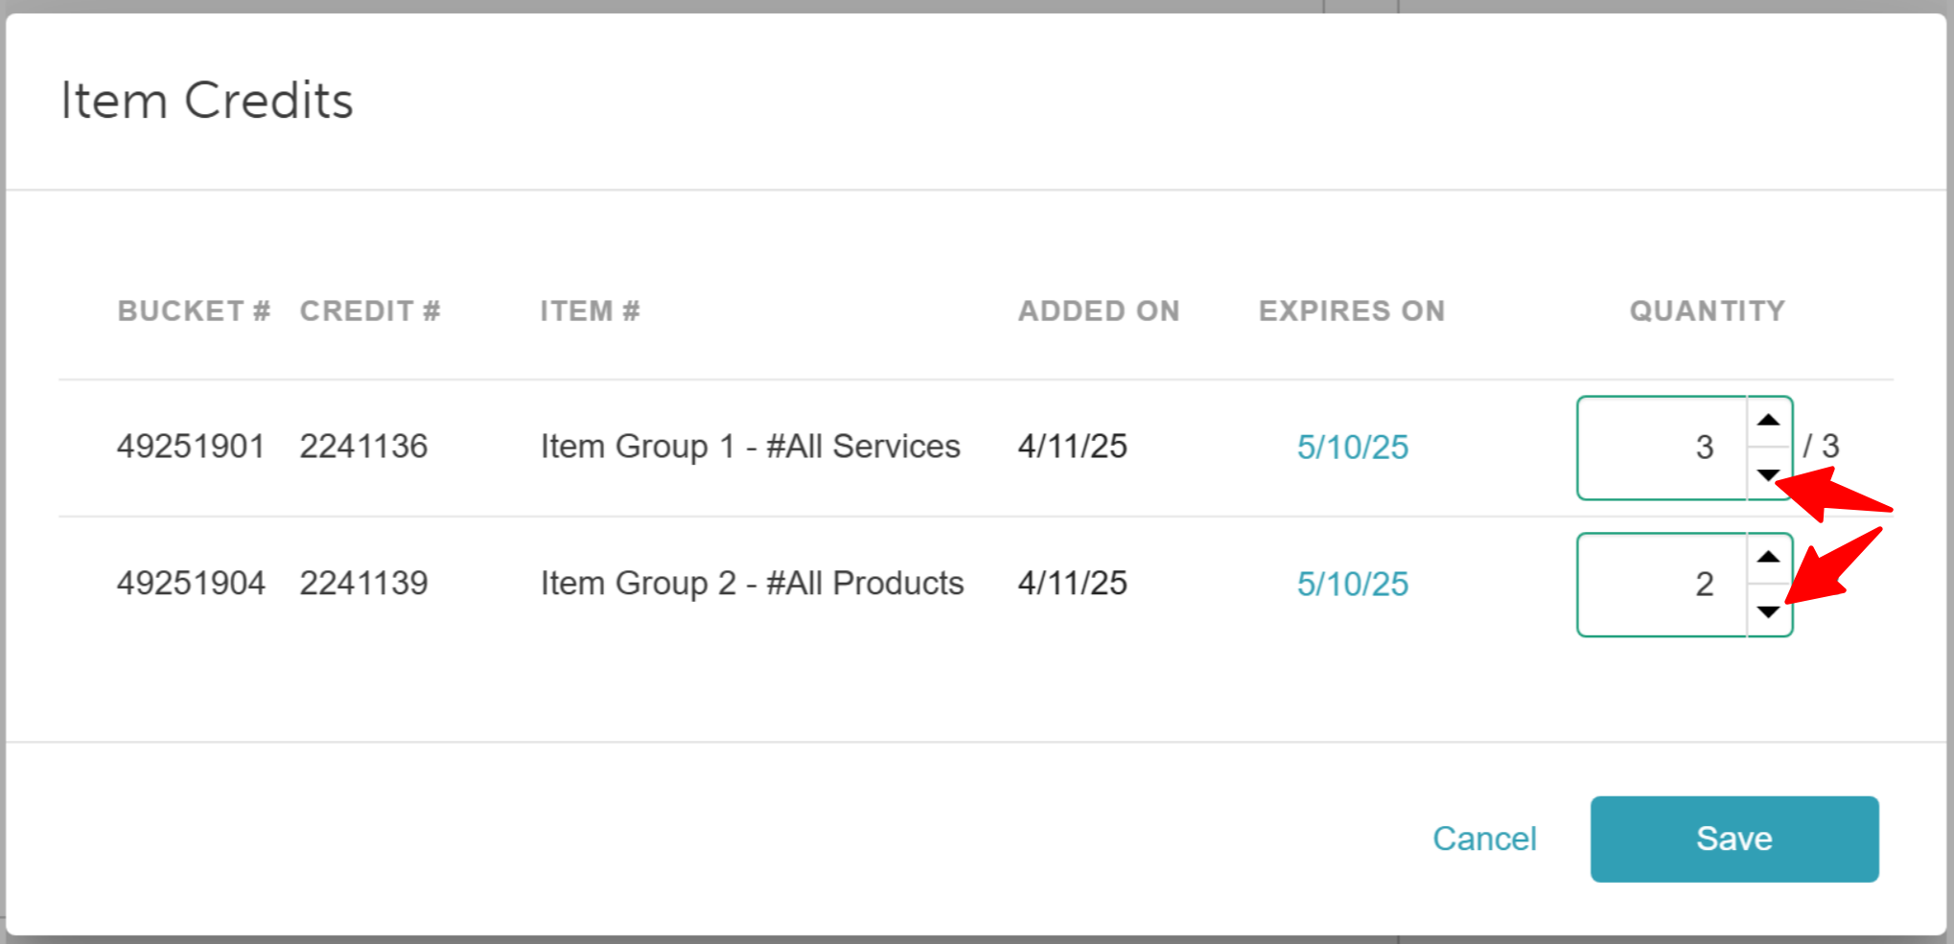
Task: Open expiry date 5/10/25 for All Services
Action: [1352, 448]
